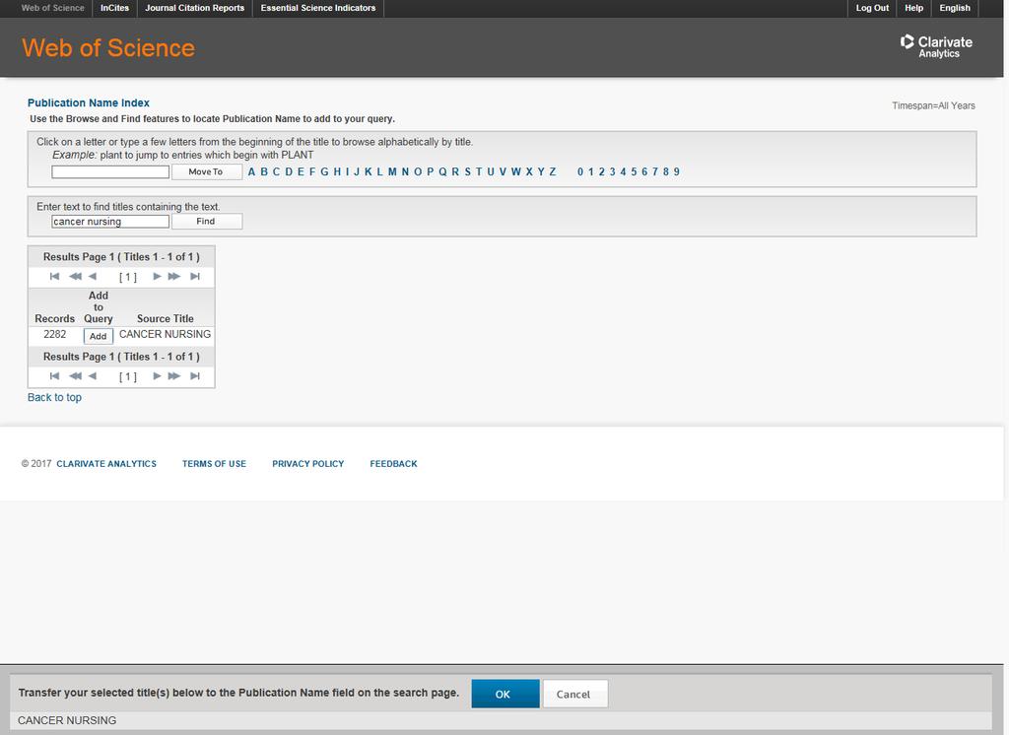Screen dimensions: 1009x735
Task: Click the Web of Science orange logo
Action: point(108,47)
